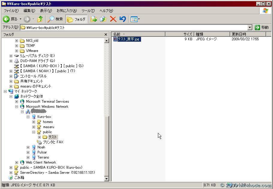
Task: Collapse the Kuro-box tree node
Action: pyautogui.click(x=28, y=117)
